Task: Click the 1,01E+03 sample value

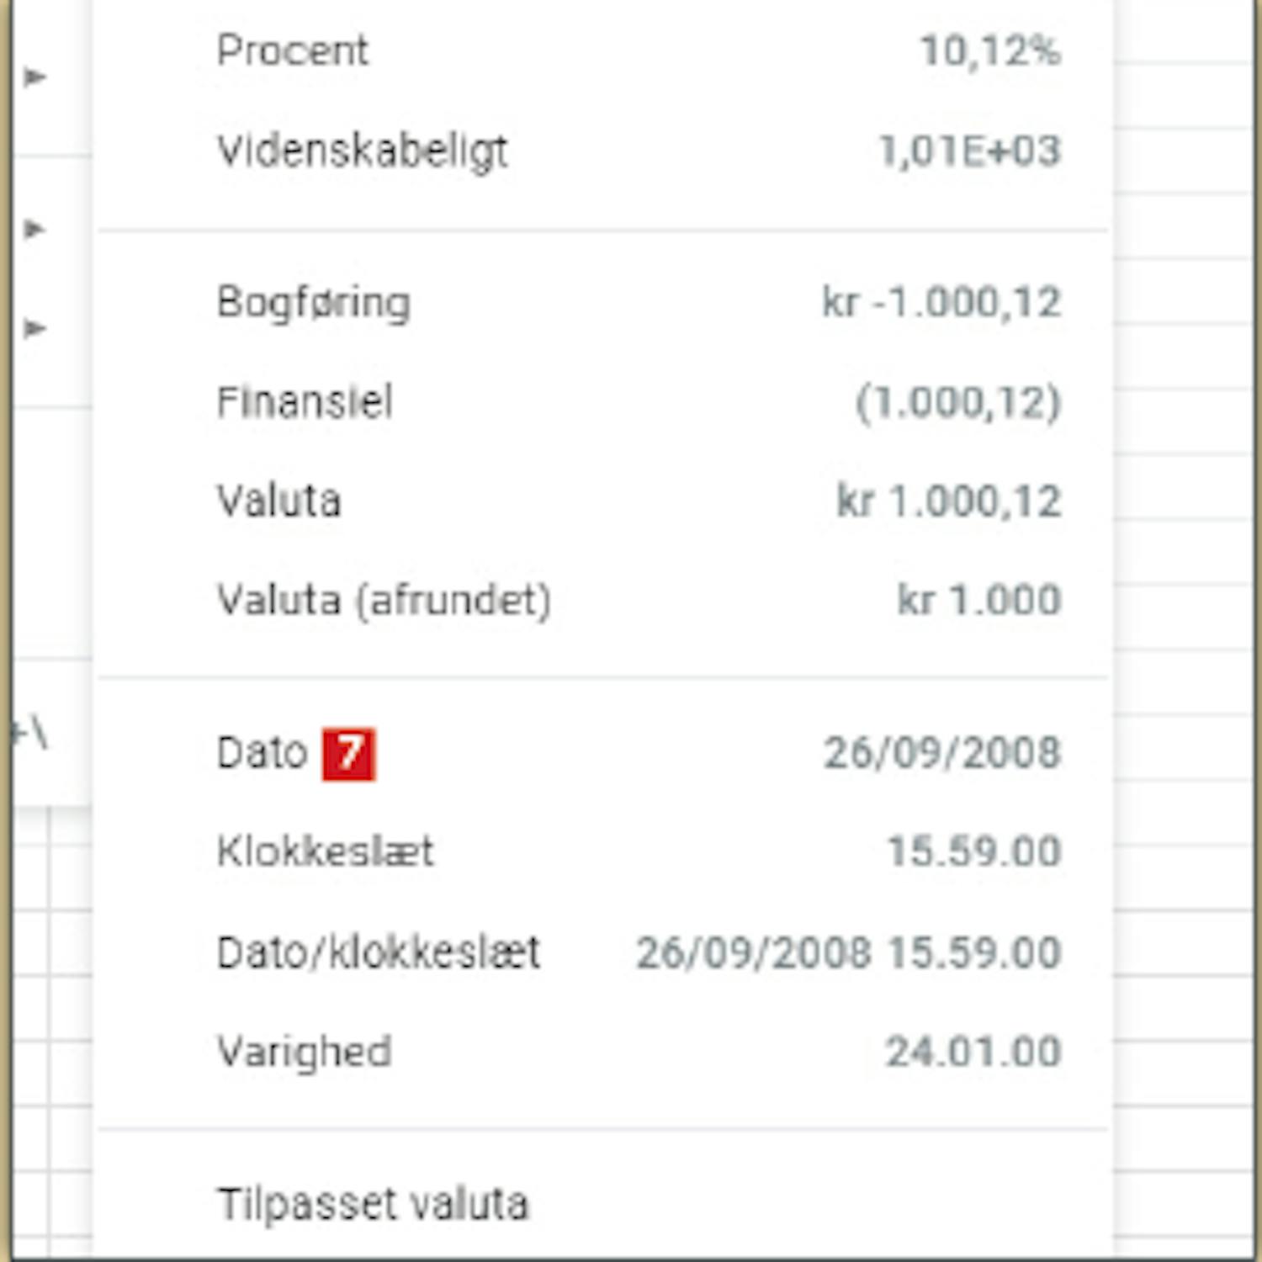Action: tap(969, 151)
